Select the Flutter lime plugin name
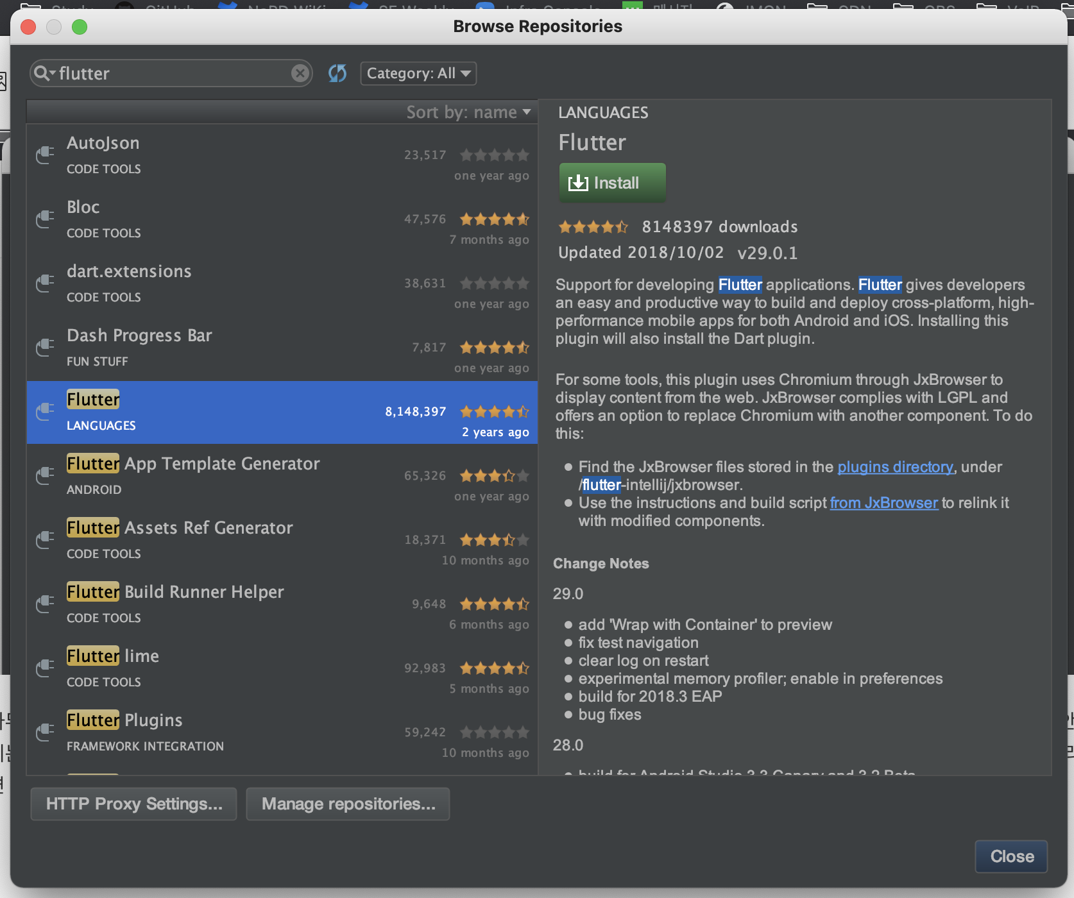 click(113, 656)
